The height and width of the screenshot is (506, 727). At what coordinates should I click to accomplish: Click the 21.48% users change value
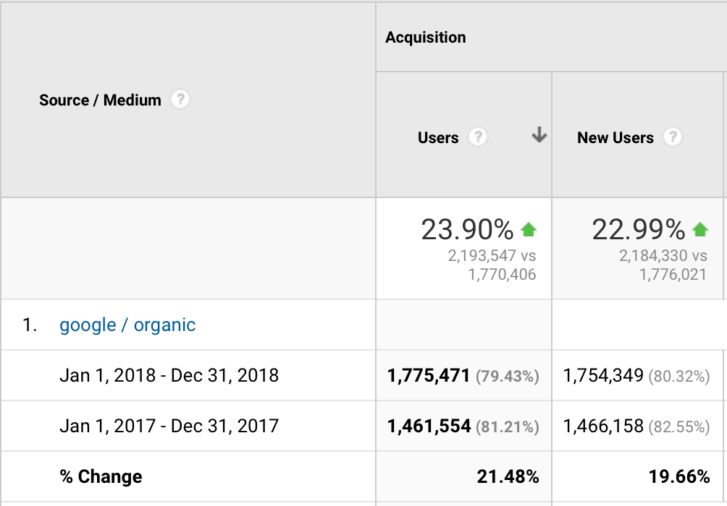click(x=508, y=477)
